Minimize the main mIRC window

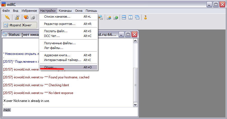209,4
